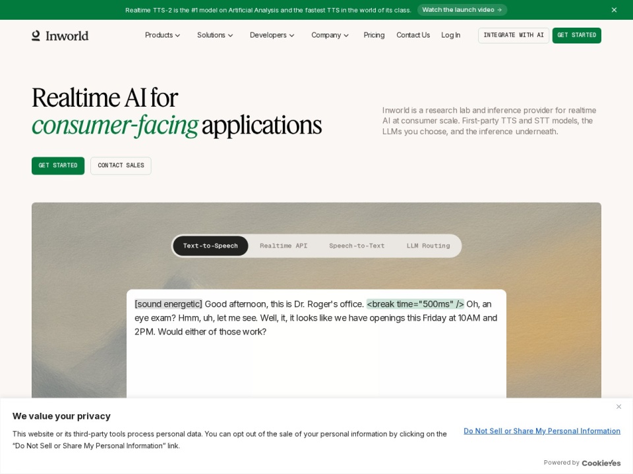This screenshot has height=474, width=633.
Task: Go to the Pricing page
Action: [x=374, y=35]
